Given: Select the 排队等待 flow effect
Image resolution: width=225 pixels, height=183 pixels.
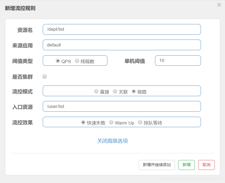Looking at the screenshot, I should click(x=140, y=122).
